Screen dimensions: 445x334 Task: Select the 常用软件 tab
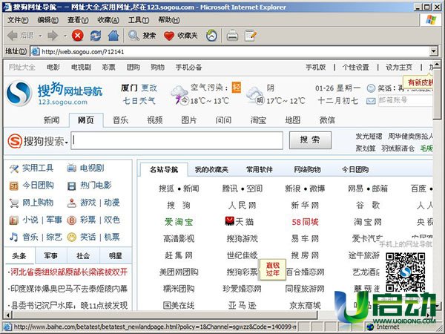260,170
